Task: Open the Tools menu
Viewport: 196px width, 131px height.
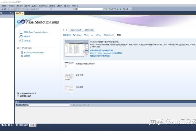Action: (x=34, y=6)
